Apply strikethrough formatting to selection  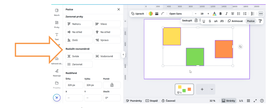click(x=210, y=21)
